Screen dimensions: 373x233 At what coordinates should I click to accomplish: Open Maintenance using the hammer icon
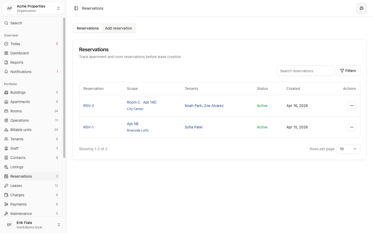[x=21, y=214]
